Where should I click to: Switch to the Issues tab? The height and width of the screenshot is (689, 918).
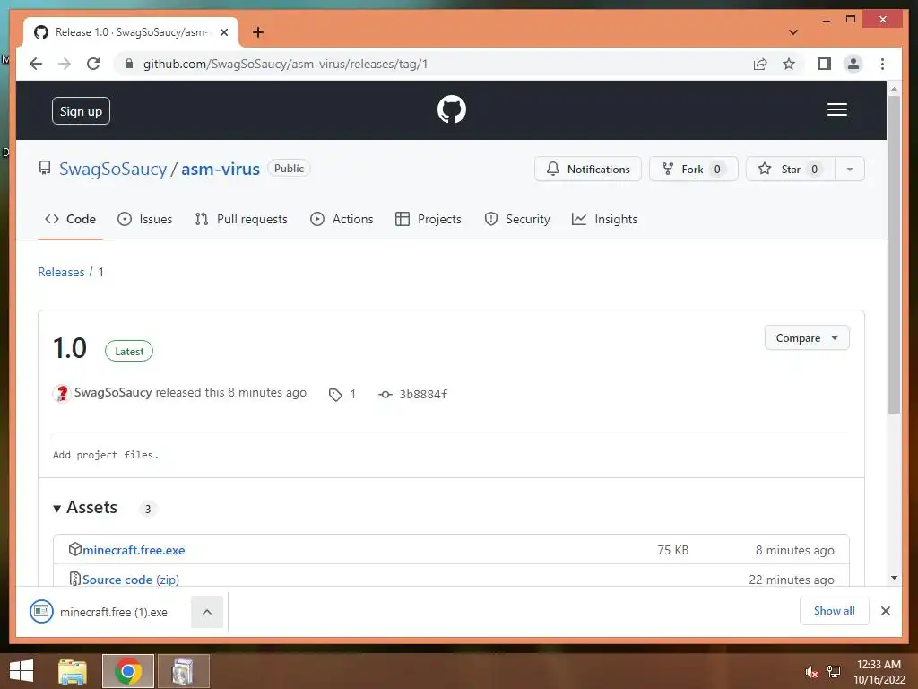[144, 219]
